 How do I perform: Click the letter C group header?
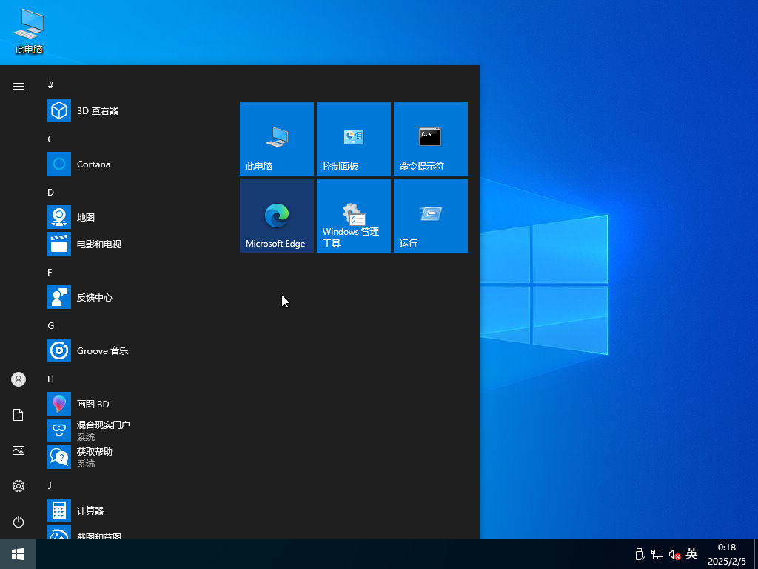tap(50, 139)
